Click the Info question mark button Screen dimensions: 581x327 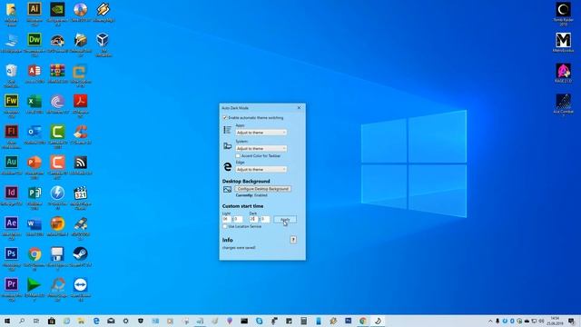[293, 240]
